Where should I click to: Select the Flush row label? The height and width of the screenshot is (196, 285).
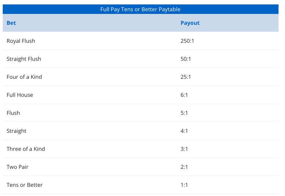click(13, 113)
